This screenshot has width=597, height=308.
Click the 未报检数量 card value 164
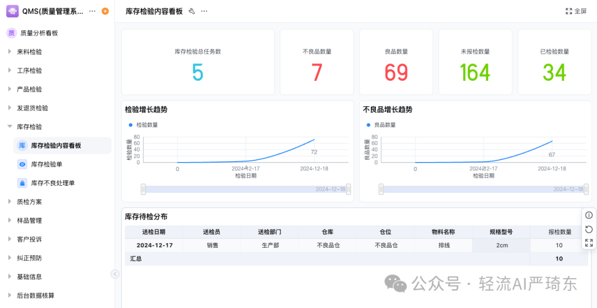coord(475,72)
